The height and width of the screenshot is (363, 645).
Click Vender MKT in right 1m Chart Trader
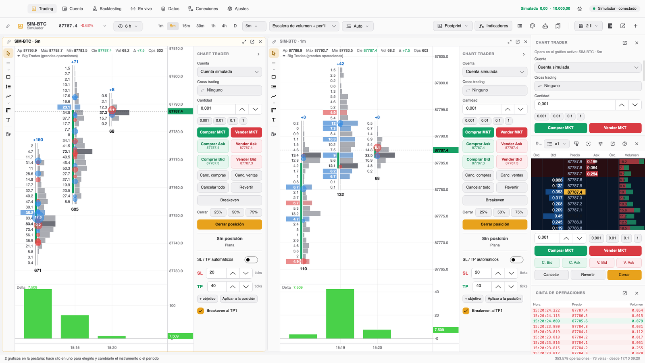(x=512, y=132)
